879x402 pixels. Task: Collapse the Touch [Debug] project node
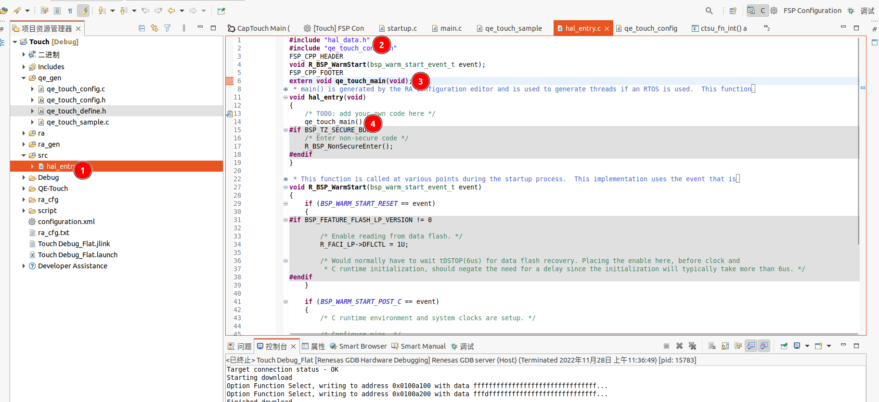point(15,42)
